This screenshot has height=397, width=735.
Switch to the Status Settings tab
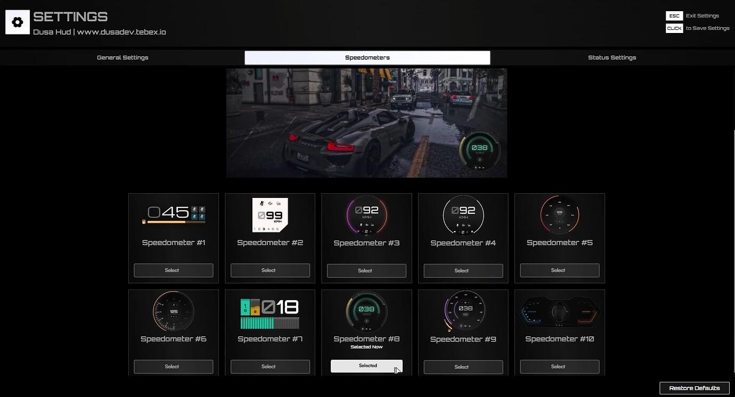pos(611,57)
